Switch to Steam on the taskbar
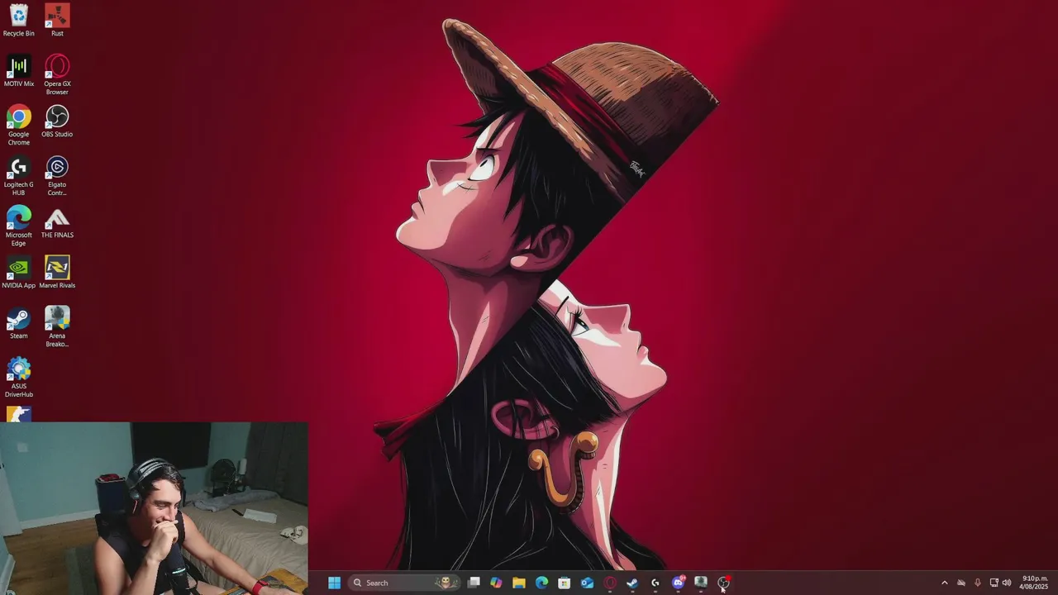The width and height of the screenshot is (1058, 595). 632,583
